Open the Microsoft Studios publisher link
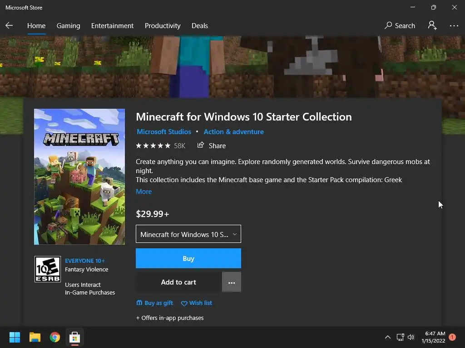Viewport: 465px width, 348px height. [x=163, y=132]
